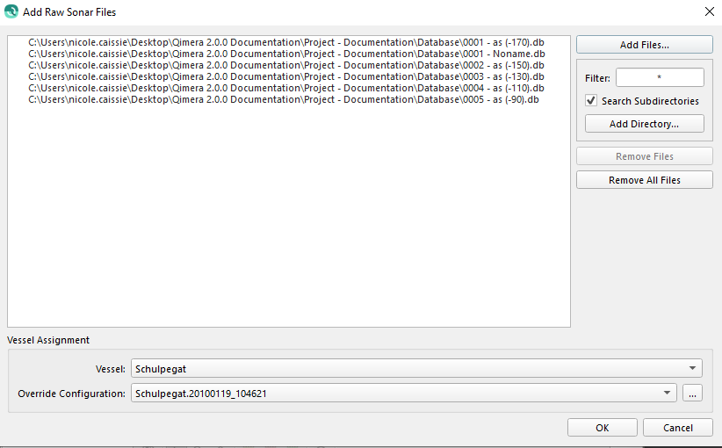The width and height of the screenshot is (722, 448).
Task: Select the file 0001 - as (-170).db
Action: click(x=286, y=42)
